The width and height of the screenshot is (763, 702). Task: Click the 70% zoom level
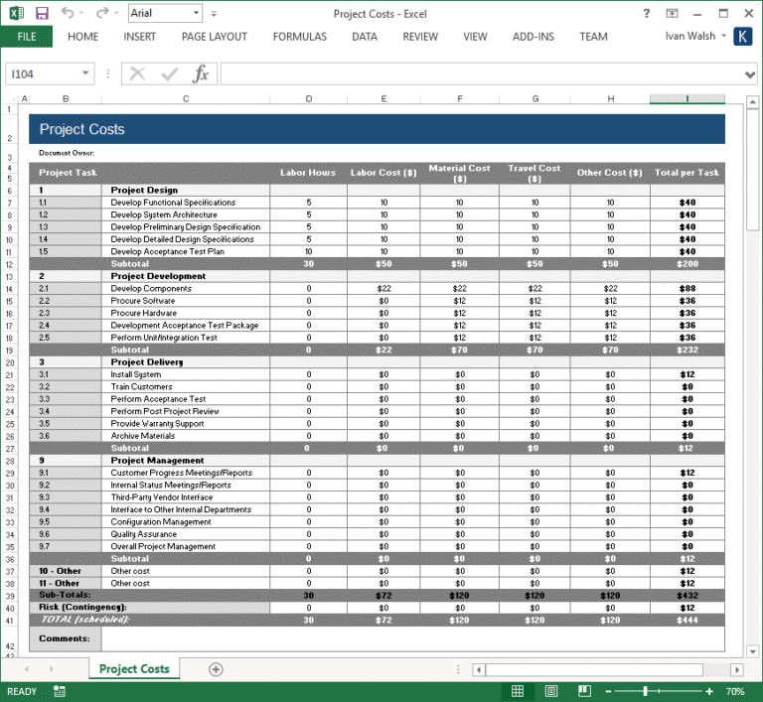click(x=735, y=691)
